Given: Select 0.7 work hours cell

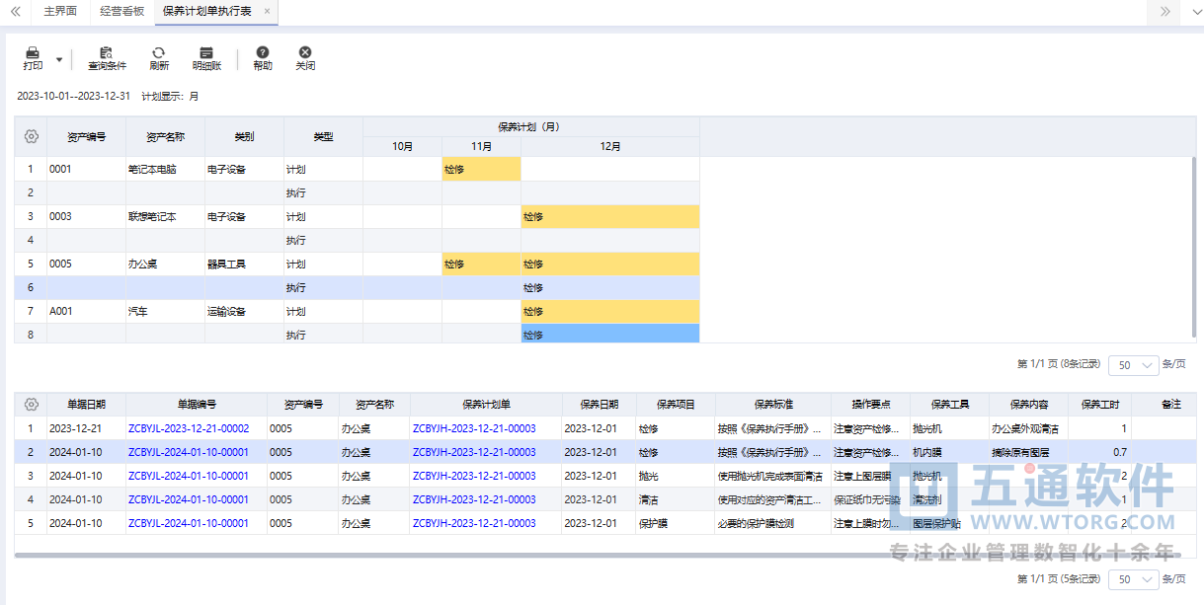Looking at the screenshot, I should [x=1102, y=452].
